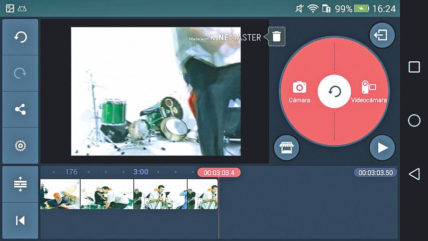Jump to the start of timeline
Image resolution: width=428 pixels, height=241 pixels.
pyautogui.click(x=20, y=220)
